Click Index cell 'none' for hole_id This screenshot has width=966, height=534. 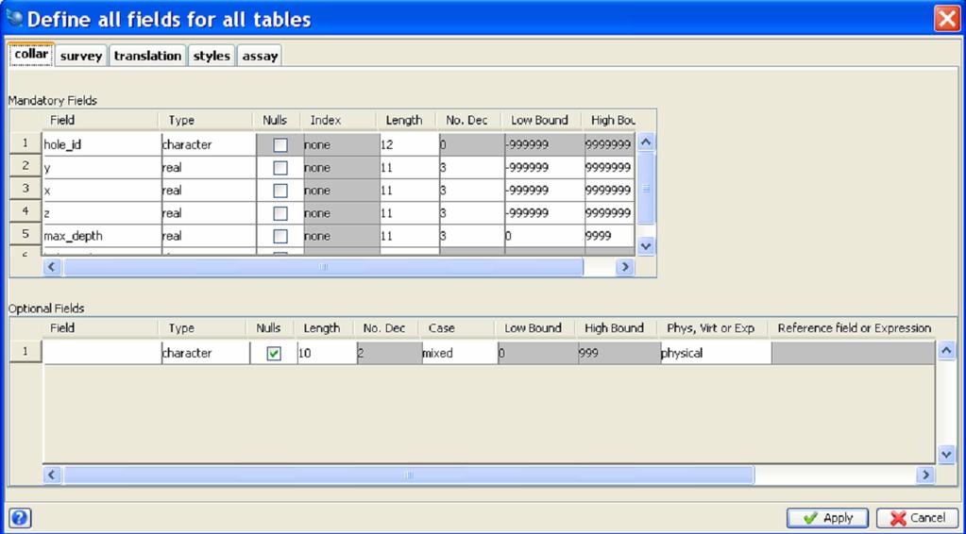tap(341, 145)
